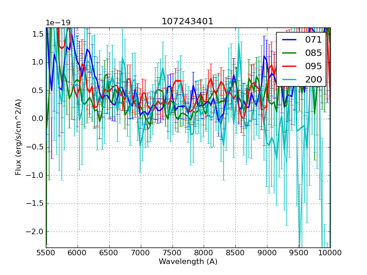367x275 pixels.
Task: Select the 071 legend entry label
Action: pos(313,40)
